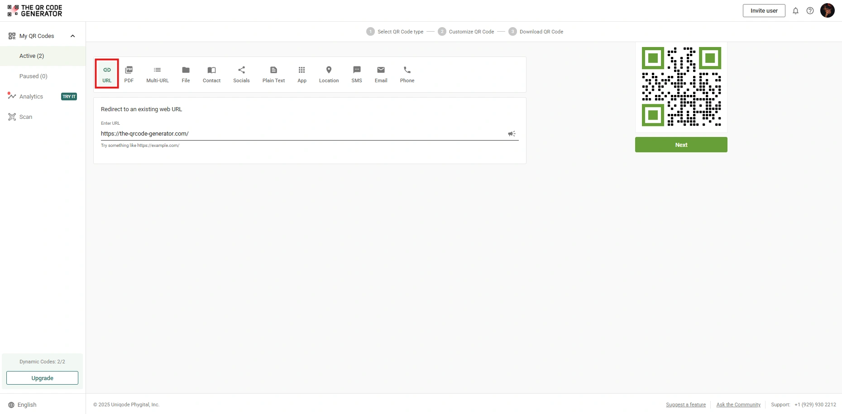This screenshot has height=414, width=842.
Task: Click the Dynamic Codes: 2/2 label
Action: tap(42, 362)
